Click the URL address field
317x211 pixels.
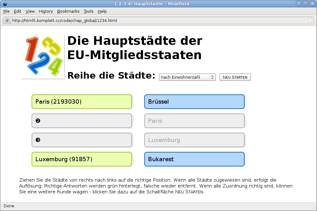(x=155, y=20)
